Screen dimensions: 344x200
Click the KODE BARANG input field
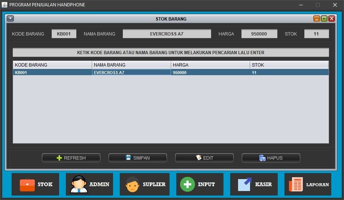pos(64,34)
